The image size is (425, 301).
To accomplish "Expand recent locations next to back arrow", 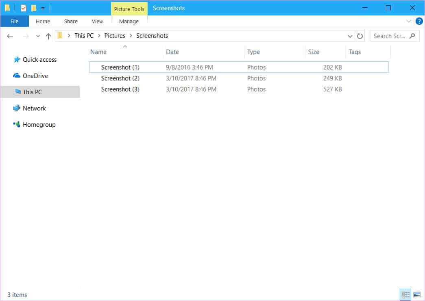I will tap(38, 36).
